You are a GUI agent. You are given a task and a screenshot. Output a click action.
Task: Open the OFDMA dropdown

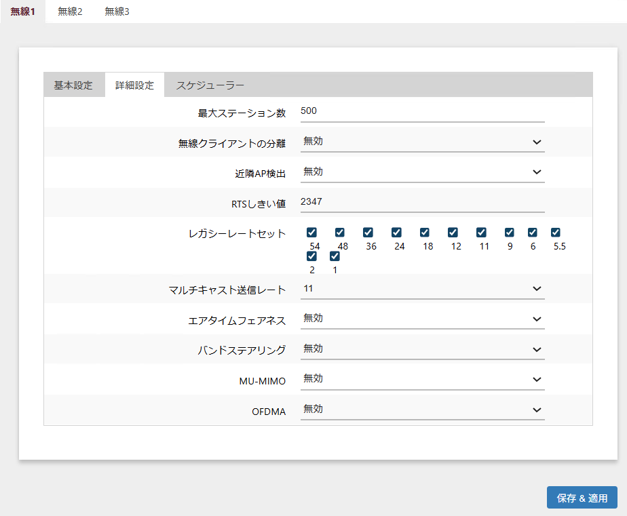click(x=422, y=410)
